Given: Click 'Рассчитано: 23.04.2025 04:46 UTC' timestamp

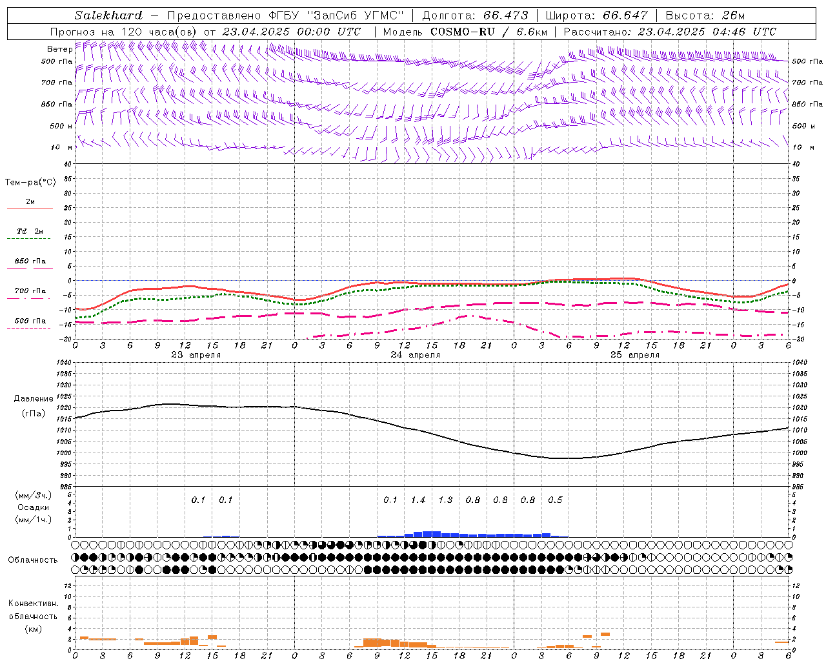Looking at the screenshot, I should click(670, 32).
